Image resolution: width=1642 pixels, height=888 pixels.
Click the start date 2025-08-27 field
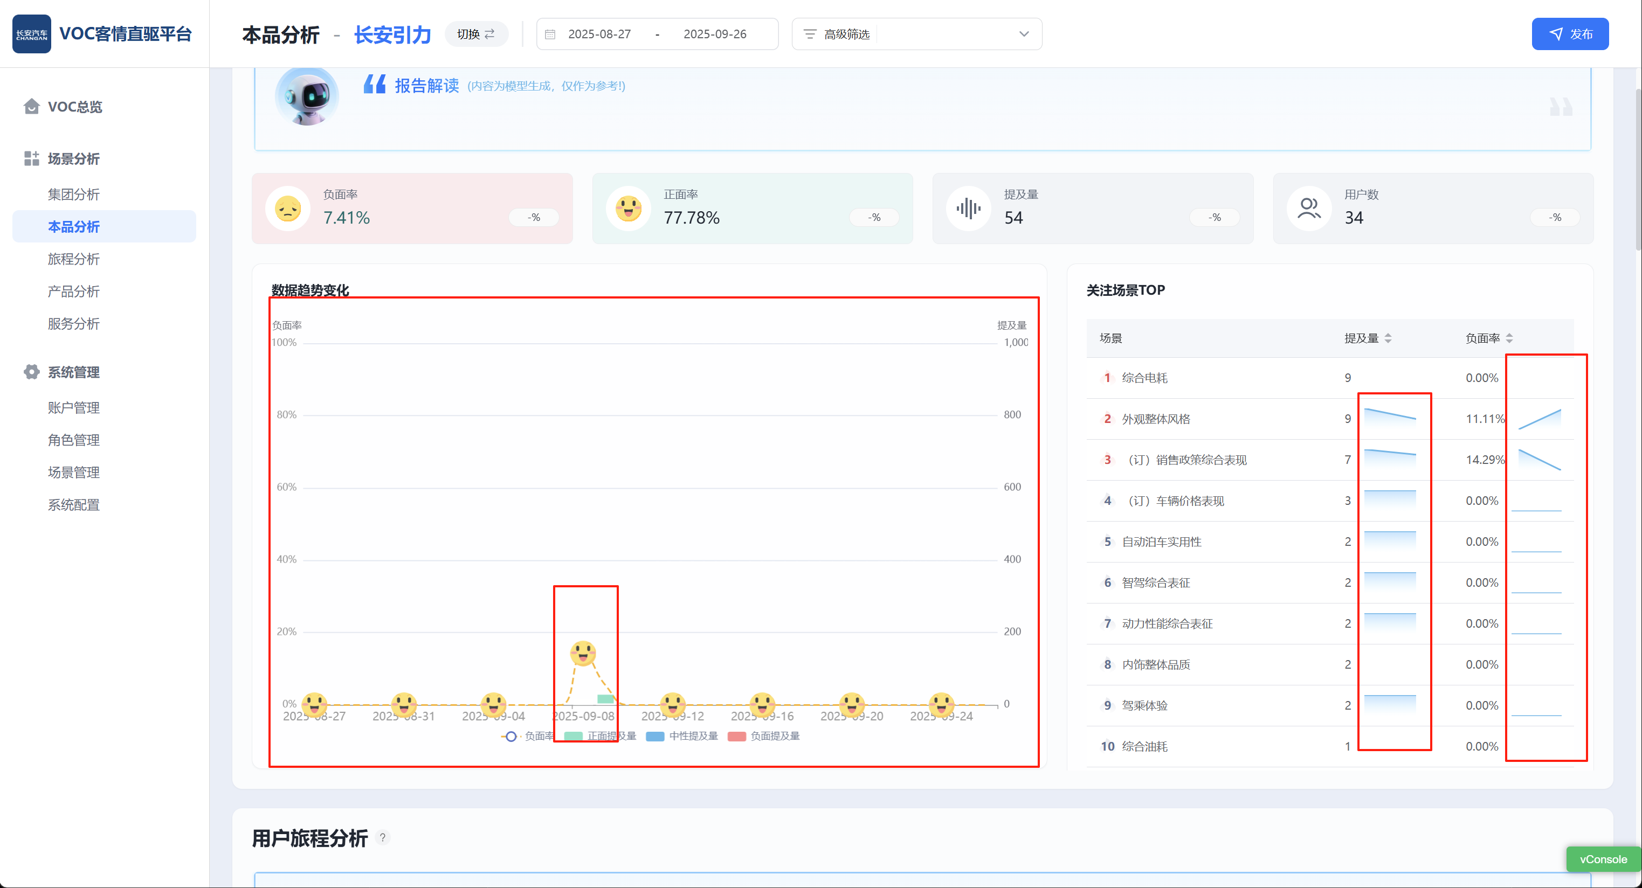pyautogui.click(x=599, y=34)
